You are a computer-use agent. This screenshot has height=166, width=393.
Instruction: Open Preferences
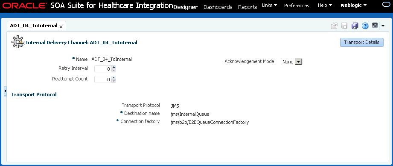297,5
